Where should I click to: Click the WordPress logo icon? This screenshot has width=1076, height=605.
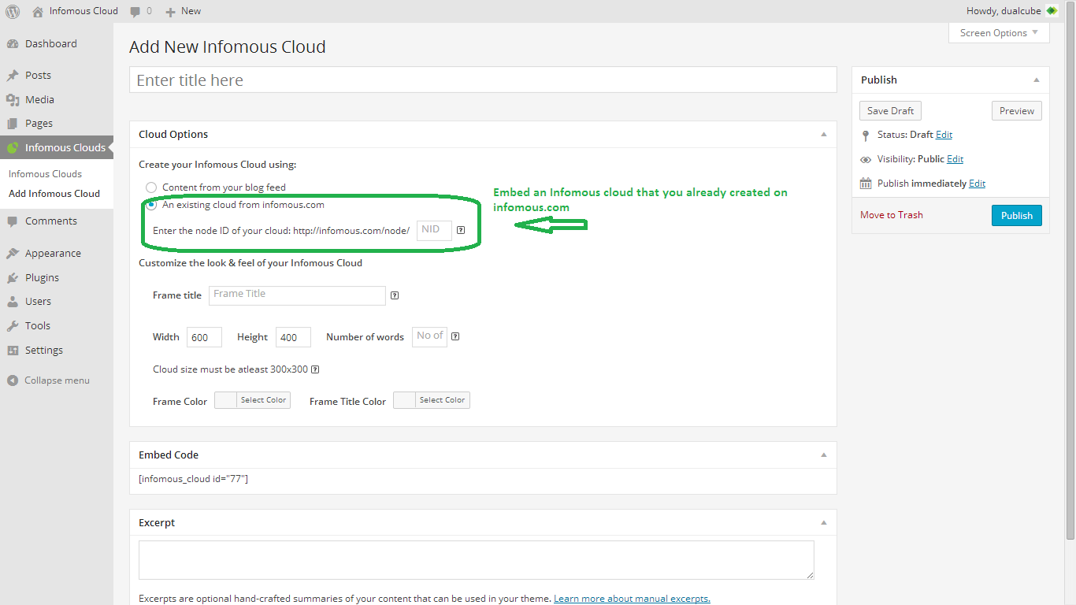coord(13,11)
